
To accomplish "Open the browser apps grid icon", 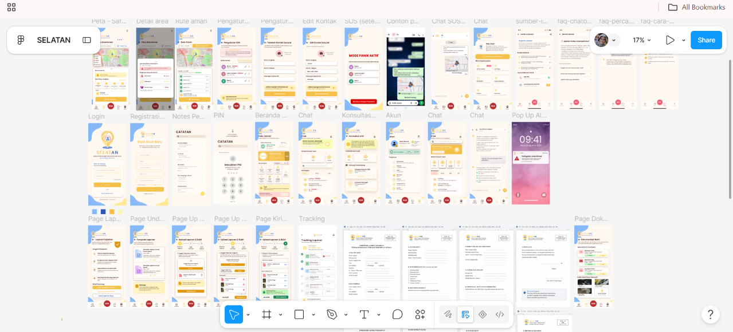I will [11, 7].
